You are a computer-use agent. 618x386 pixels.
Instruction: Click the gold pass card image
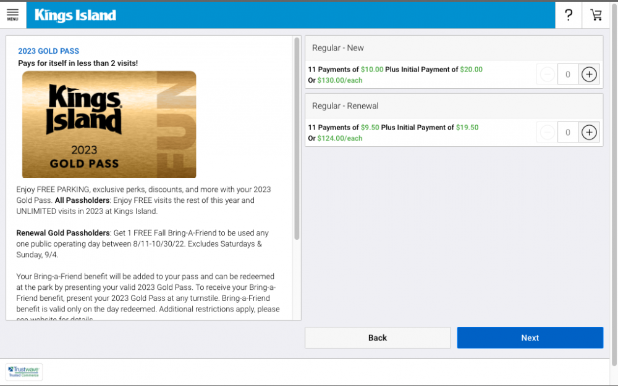[109, 125]
